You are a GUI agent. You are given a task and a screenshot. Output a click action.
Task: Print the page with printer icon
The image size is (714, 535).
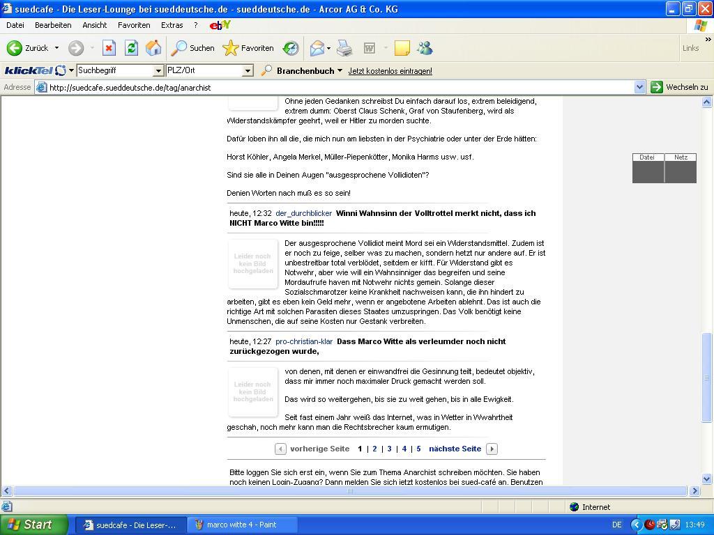click(x=344, y=48)
